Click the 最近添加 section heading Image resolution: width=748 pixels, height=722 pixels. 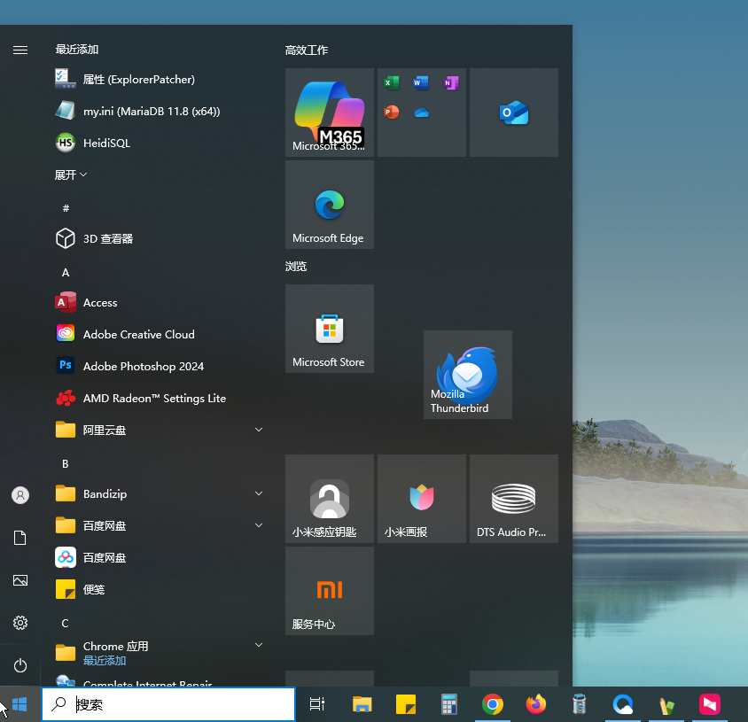click(x=77, y=49)
